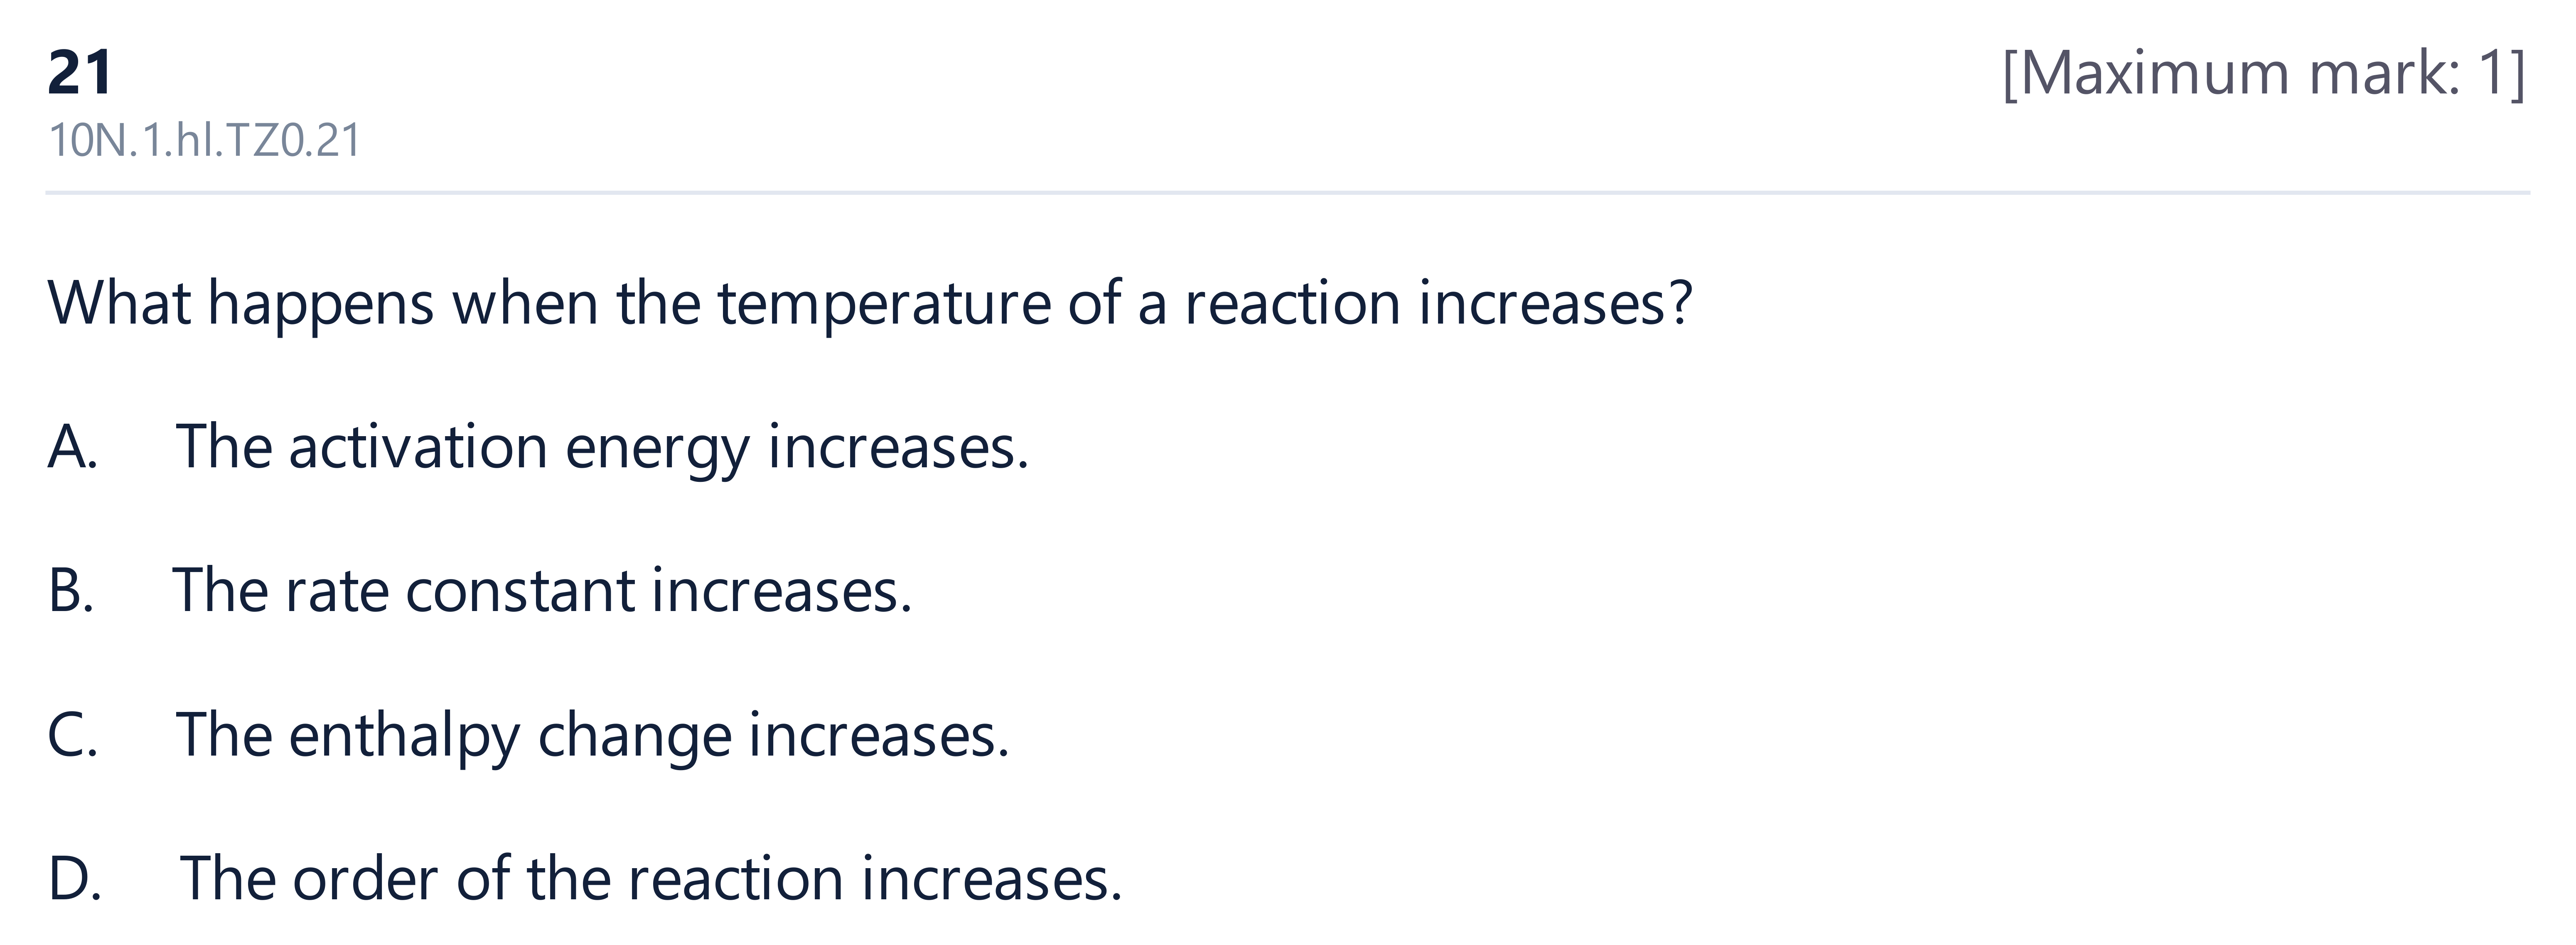Click the horizontal divider line below the header
The image size is (2576, 945).
[1288, 192]
